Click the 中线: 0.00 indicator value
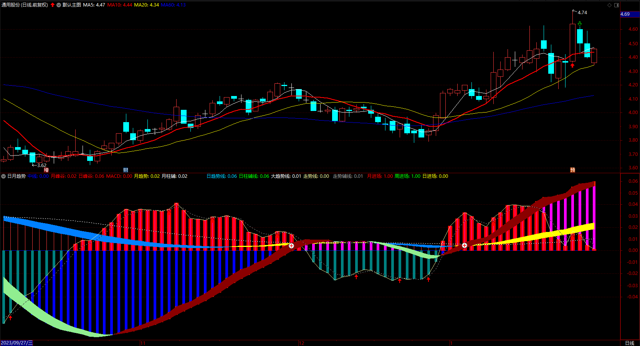The height and width of the screenshot is (346, 640). pyautogui.click(x=38, y=176)
